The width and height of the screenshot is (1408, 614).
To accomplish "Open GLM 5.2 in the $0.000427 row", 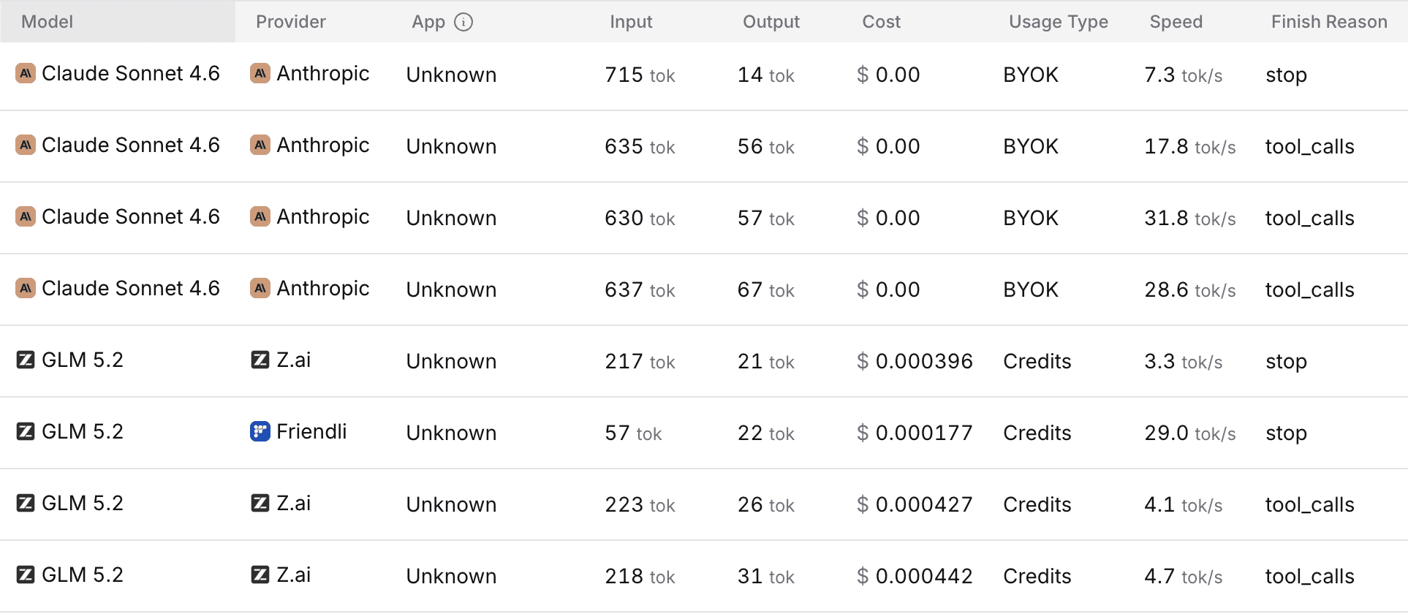I will coord(83,503).
